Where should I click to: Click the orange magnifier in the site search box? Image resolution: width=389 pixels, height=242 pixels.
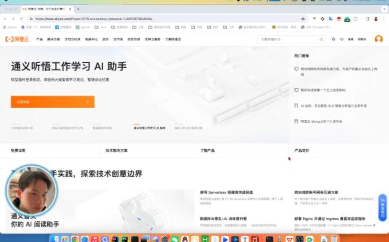pos(321,39)
